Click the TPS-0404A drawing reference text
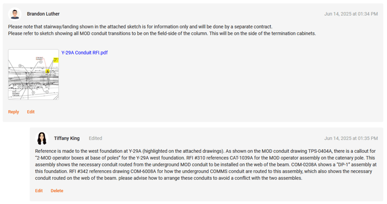387x204 pixels. click(320, 151)
